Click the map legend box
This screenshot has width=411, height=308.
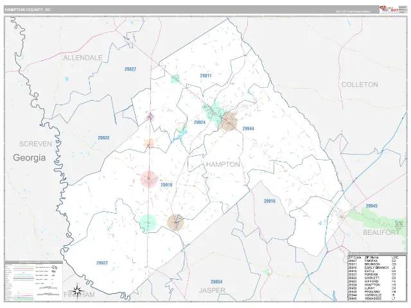(x=33, y=281)
